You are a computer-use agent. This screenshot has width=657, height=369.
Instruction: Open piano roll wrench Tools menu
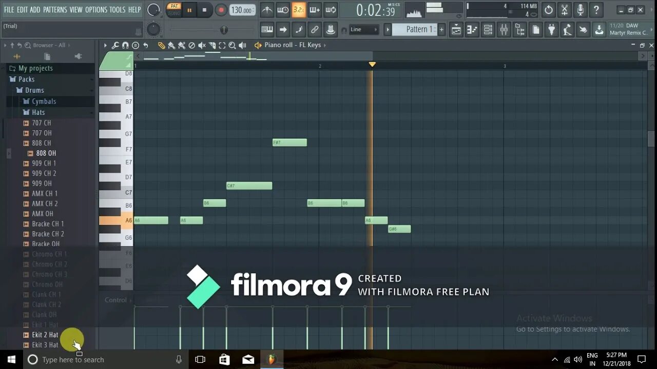pos(115,45)
